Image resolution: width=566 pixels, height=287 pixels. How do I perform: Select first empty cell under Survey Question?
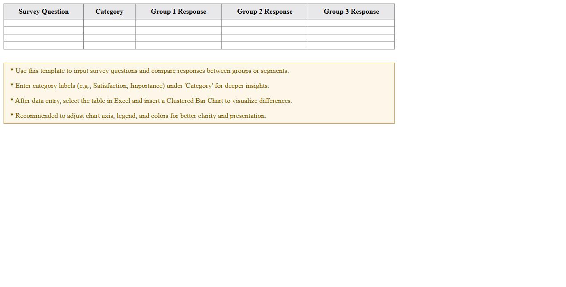coord(43,23)
